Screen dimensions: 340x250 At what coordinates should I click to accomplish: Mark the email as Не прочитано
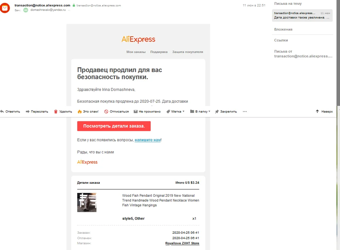[x=150, y=111]
